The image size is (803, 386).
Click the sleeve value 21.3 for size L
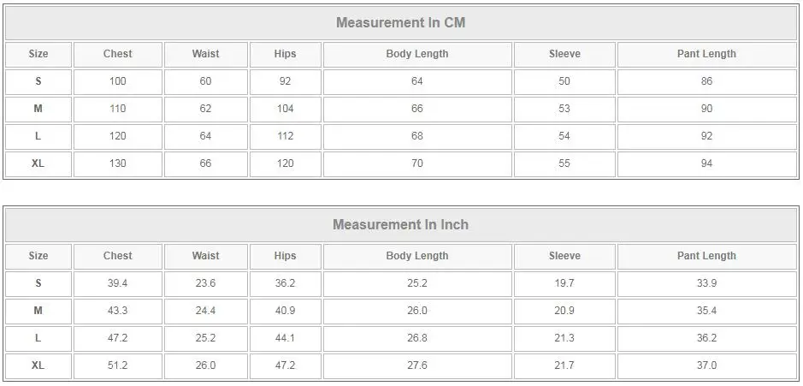click(564, 338)
